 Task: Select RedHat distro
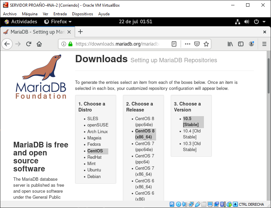pyautogui.click(x=94, y=157)
